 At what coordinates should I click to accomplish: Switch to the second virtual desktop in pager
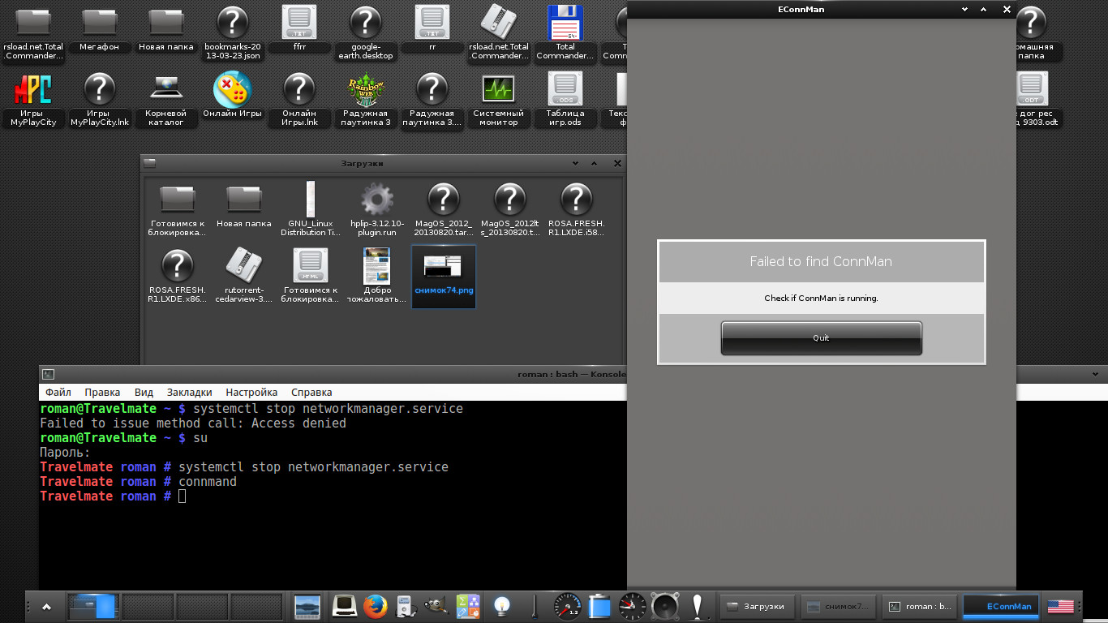[148, 606]
